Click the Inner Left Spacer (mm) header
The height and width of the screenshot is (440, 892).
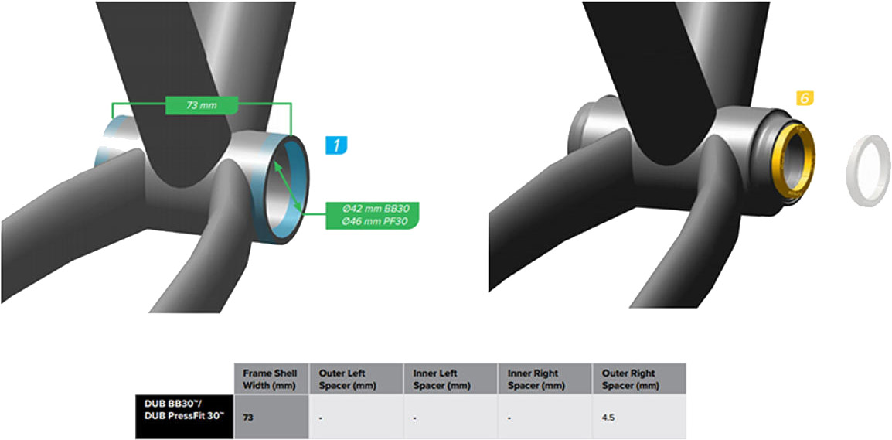click(x=450, y=379)
